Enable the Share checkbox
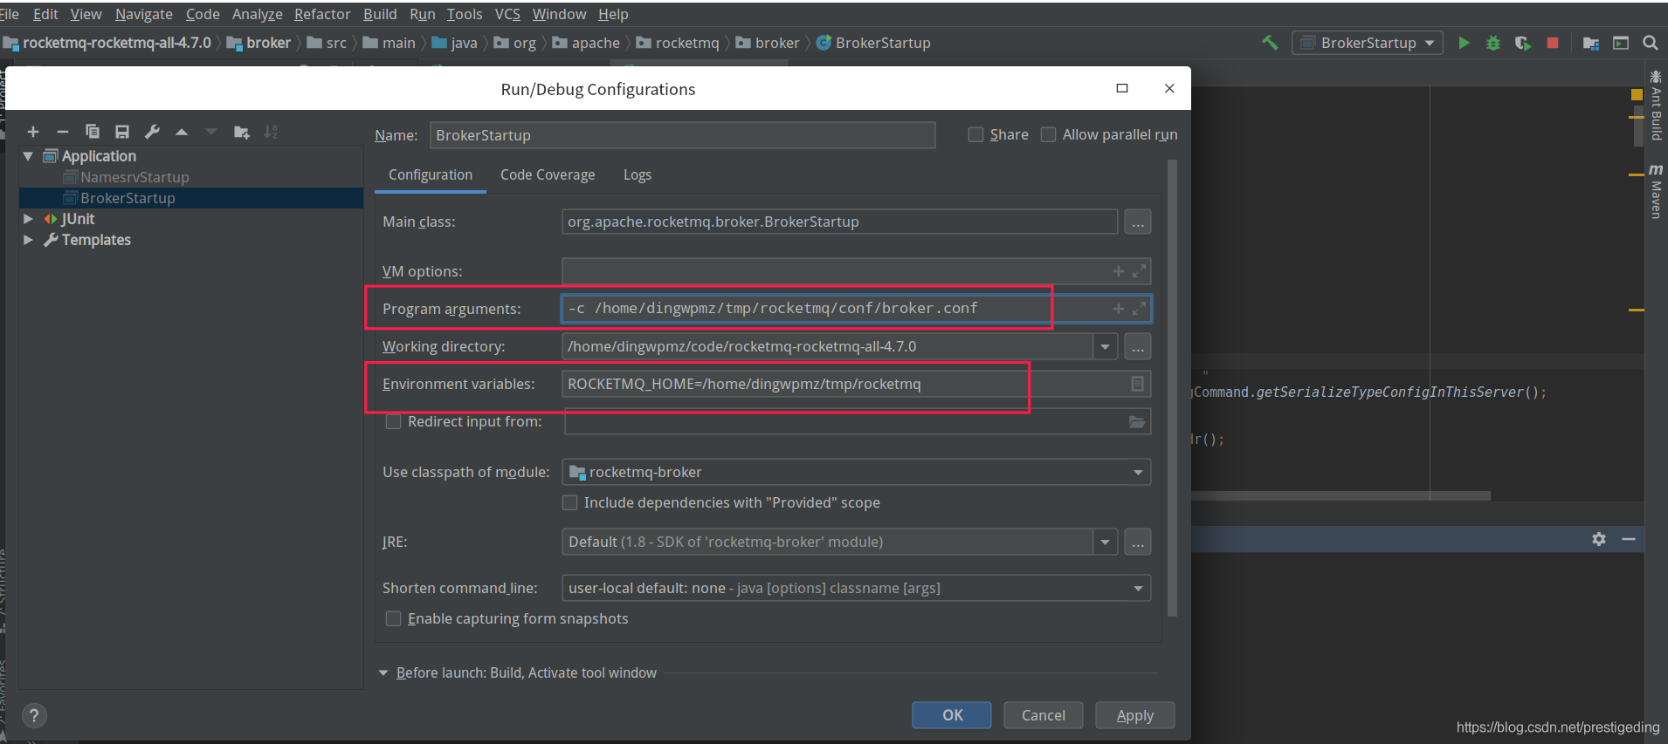 (x=976, y=134)
